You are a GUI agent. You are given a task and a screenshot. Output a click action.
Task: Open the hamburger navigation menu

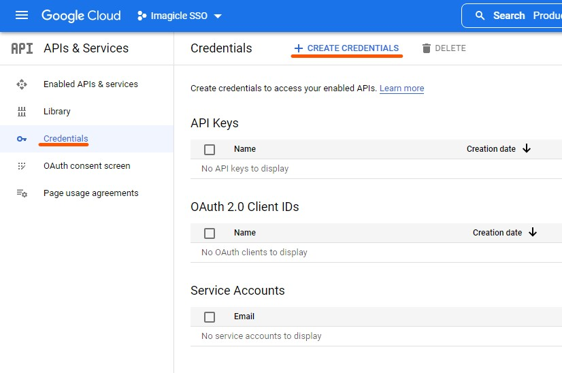pyautogui.click(x=22, y=16)
